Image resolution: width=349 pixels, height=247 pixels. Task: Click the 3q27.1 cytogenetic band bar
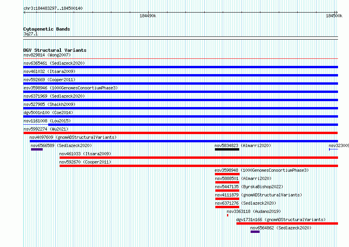pos(180,38)
